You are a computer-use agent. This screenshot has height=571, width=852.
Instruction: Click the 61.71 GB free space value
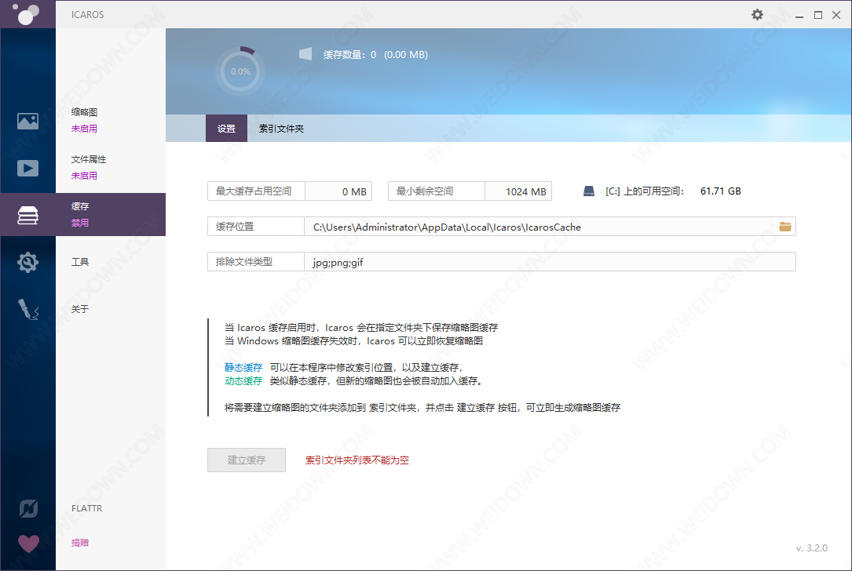coord(721,191)
